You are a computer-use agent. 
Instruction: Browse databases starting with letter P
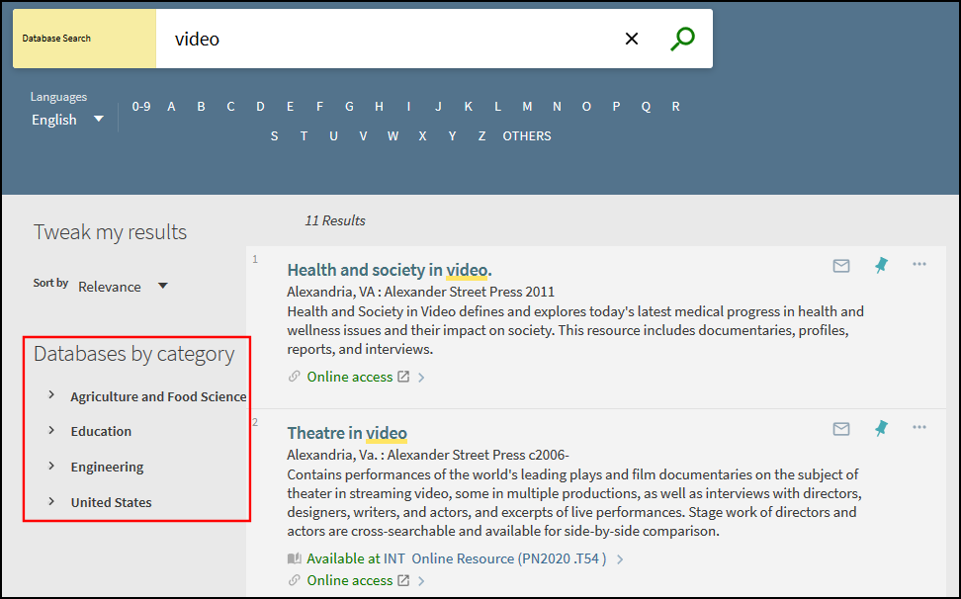point(616,107)
